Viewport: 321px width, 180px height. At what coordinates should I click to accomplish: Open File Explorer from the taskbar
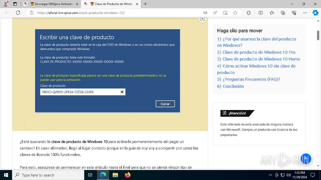point(115,175)
